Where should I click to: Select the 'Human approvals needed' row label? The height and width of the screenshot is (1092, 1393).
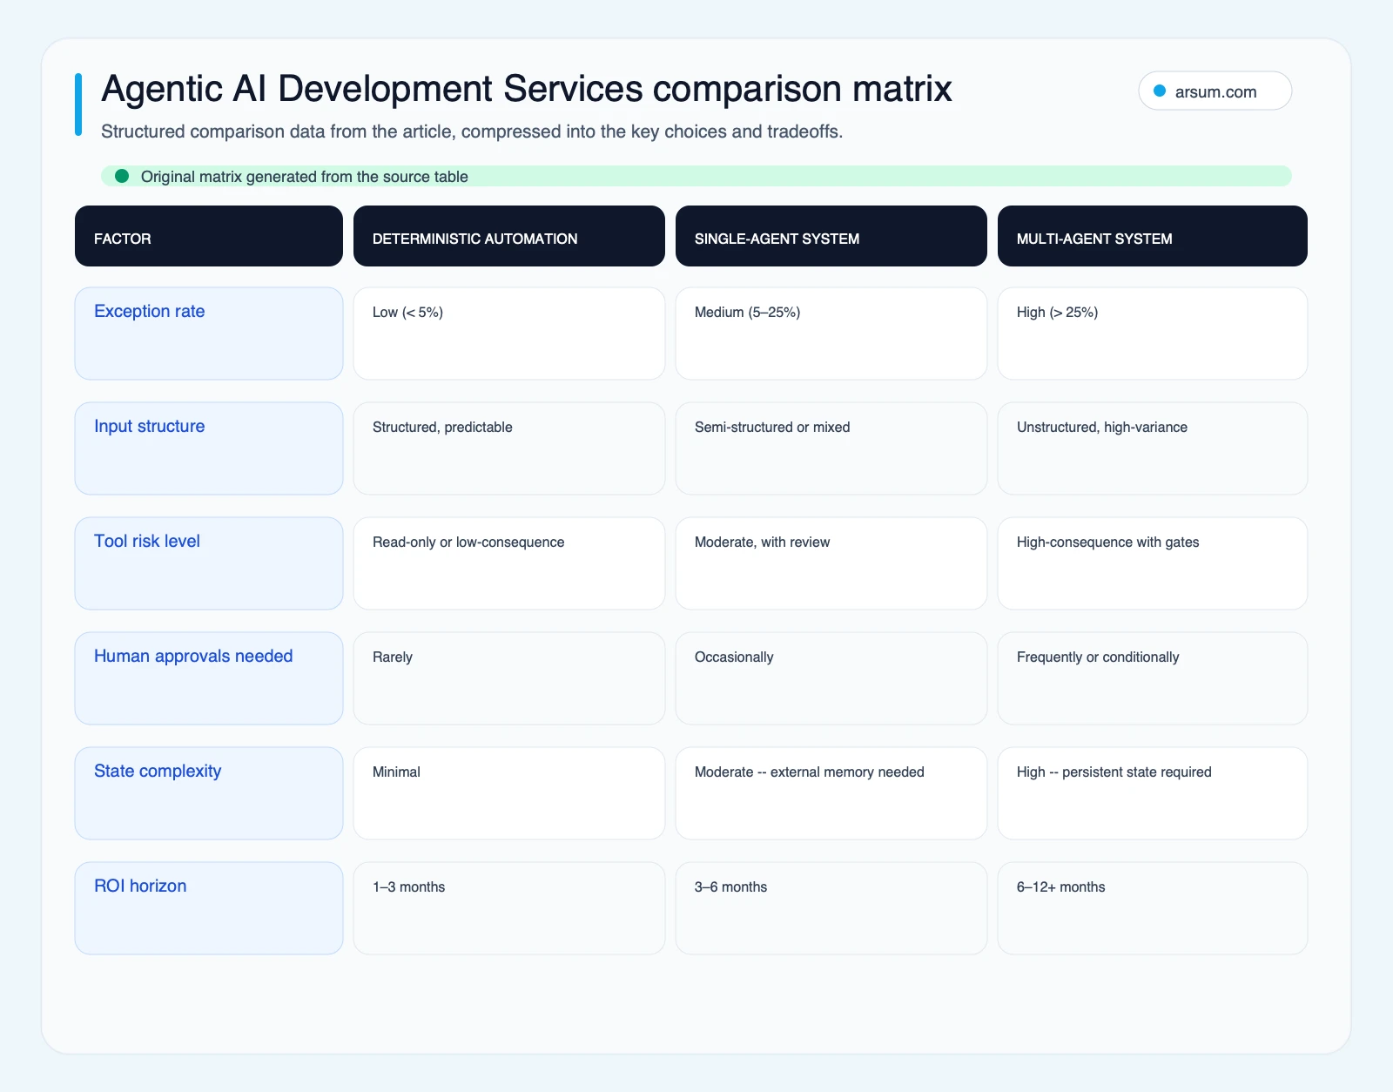209,678
